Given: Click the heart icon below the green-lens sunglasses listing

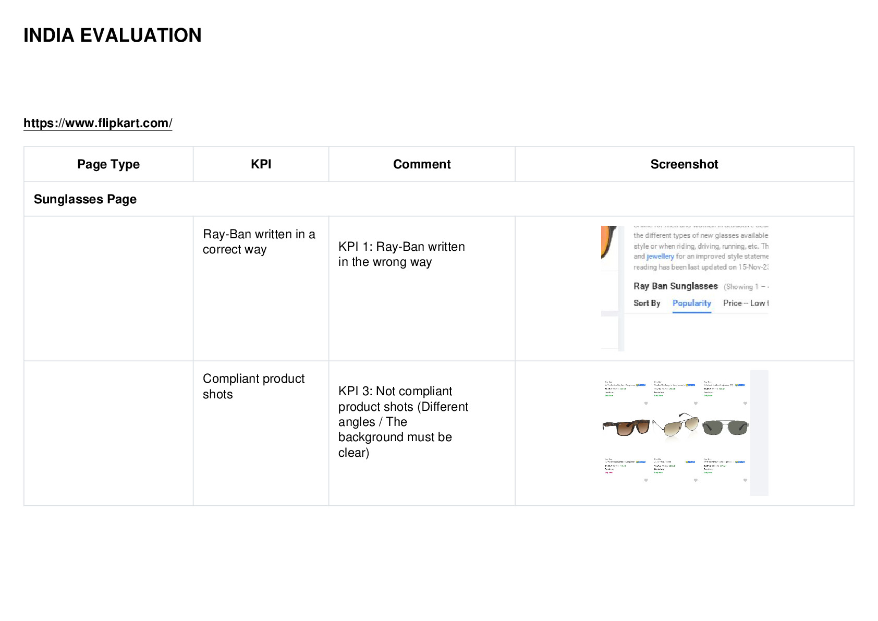Looking at the screenshot, I should (745, 480).
